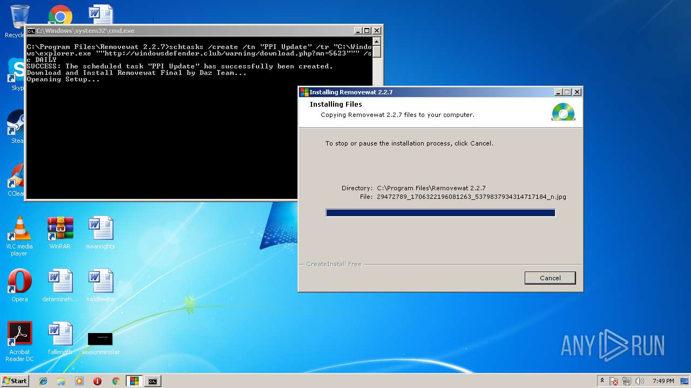Screen dimensions: 691x388
Task: Open determineh Word document icon
Action: click(x=60, y=285)
